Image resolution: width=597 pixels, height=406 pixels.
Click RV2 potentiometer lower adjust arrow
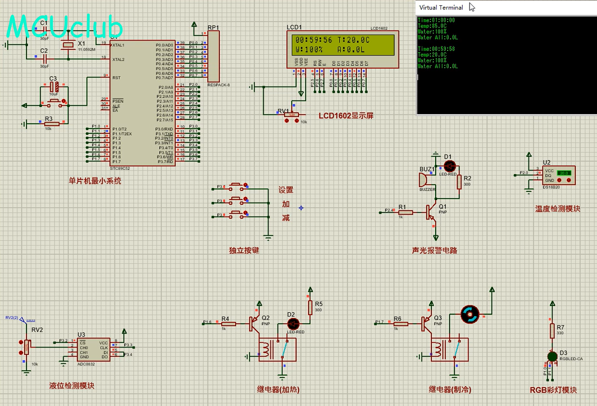pyautogui.click(x=20, y=353)
